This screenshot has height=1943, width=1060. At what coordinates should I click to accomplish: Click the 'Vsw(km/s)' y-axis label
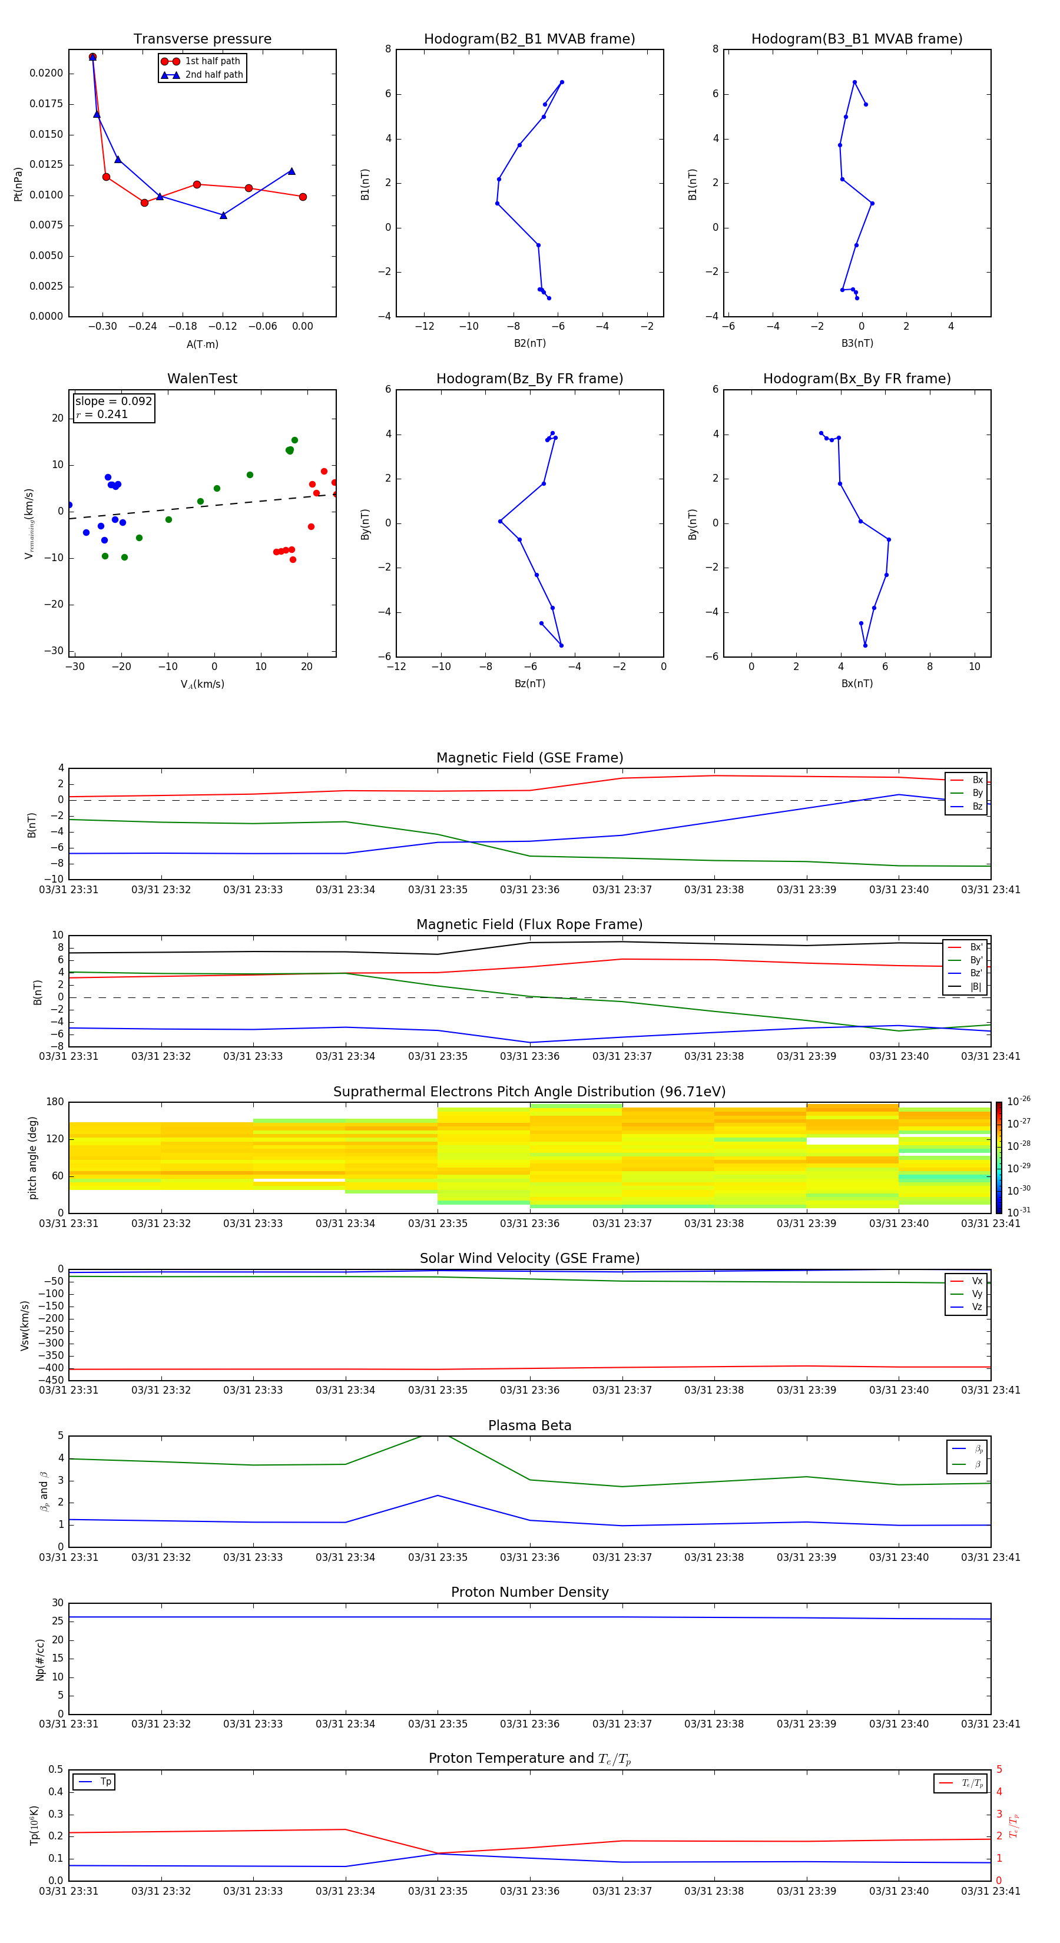[25, 1325]
